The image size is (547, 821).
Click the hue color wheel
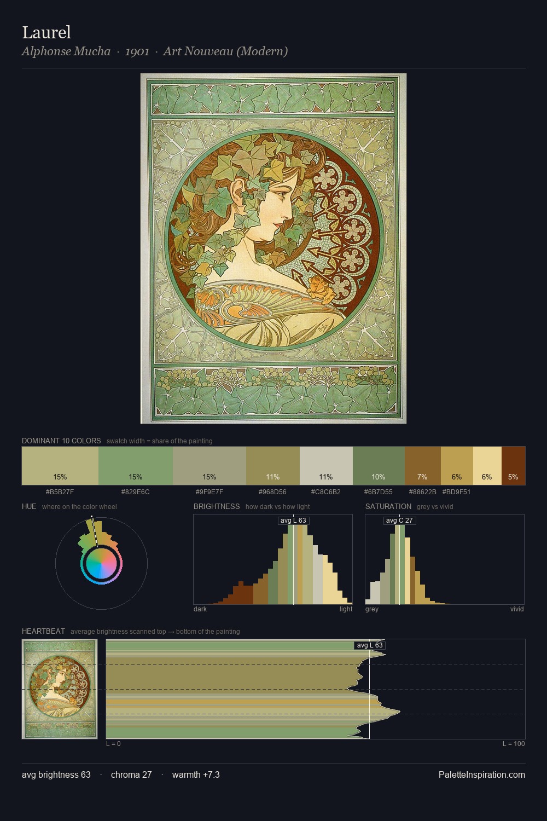coord(101,563)
